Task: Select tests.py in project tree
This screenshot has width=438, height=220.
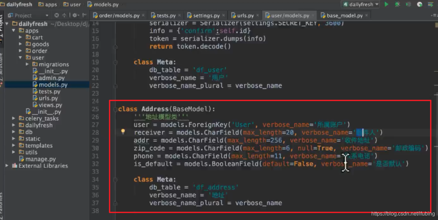Action: (47, 92)
